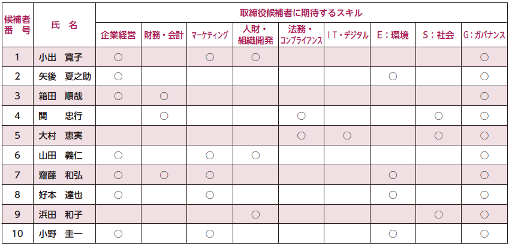Click the 企業経営 circle for 小出 寛子
The width and height of the screenshot is (509, 246).
(x=118, y=57)
